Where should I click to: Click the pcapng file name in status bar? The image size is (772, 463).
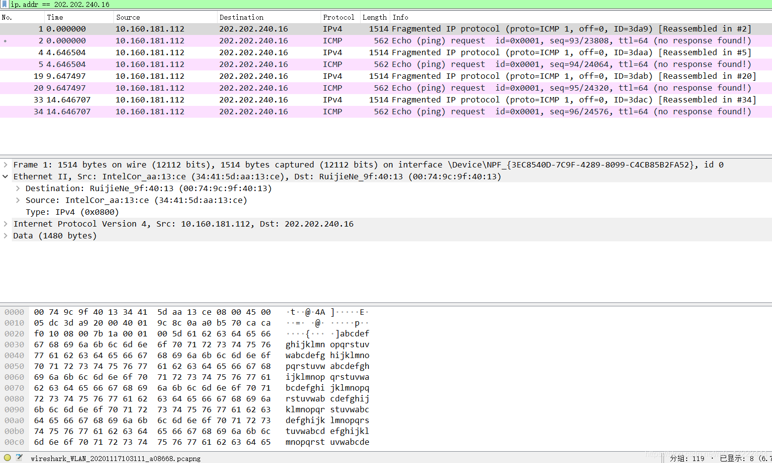pos(115,458)
